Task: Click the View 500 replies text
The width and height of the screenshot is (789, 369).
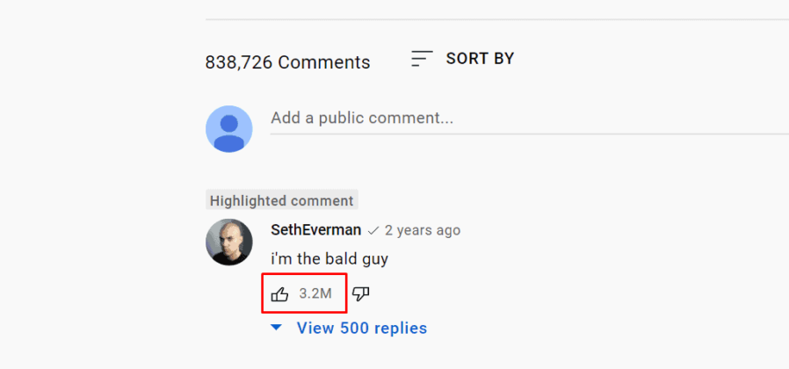Action: pos(362,329)
